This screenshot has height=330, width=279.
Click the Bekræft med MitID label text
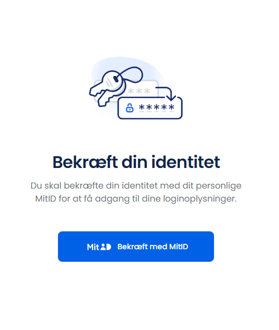coord(153,247)
